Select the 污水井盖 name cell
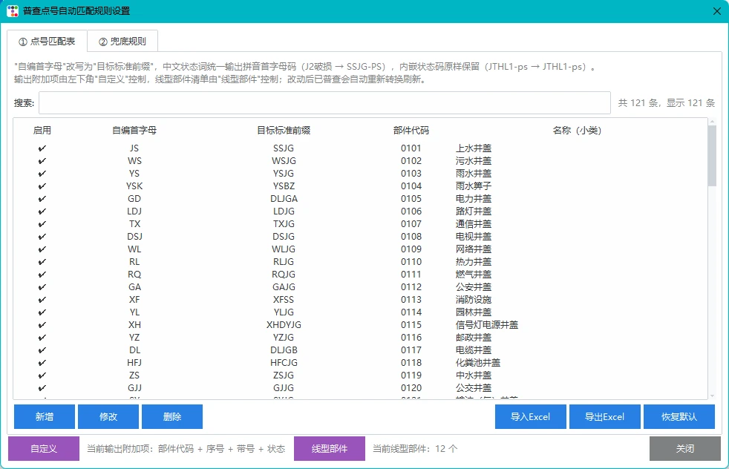 point(474,161)
